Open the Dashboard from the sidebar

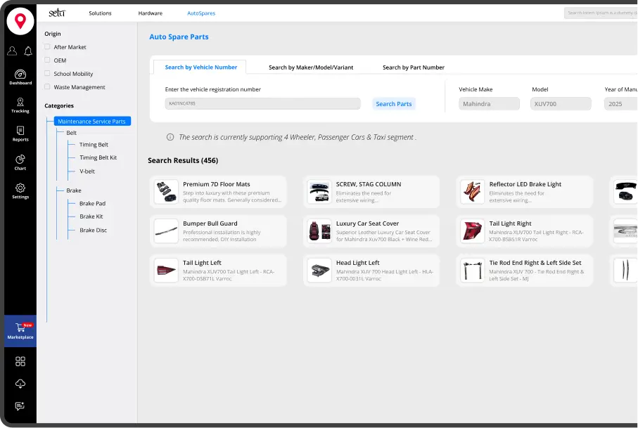(20, 77)
